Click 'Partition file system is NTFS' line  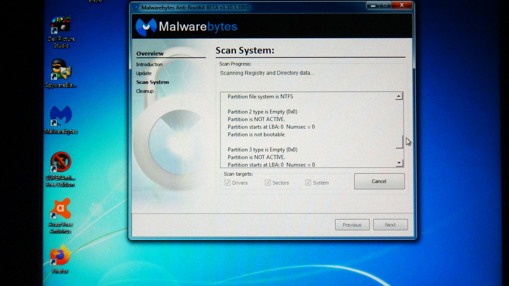click(260, 97)
